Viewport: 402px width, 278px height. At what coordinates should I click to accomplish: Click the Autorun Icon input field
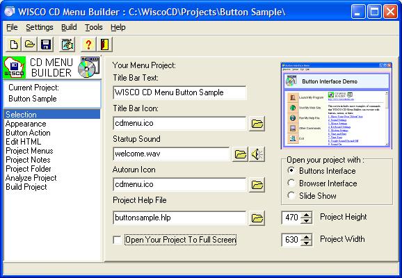(x=179, y=184)
